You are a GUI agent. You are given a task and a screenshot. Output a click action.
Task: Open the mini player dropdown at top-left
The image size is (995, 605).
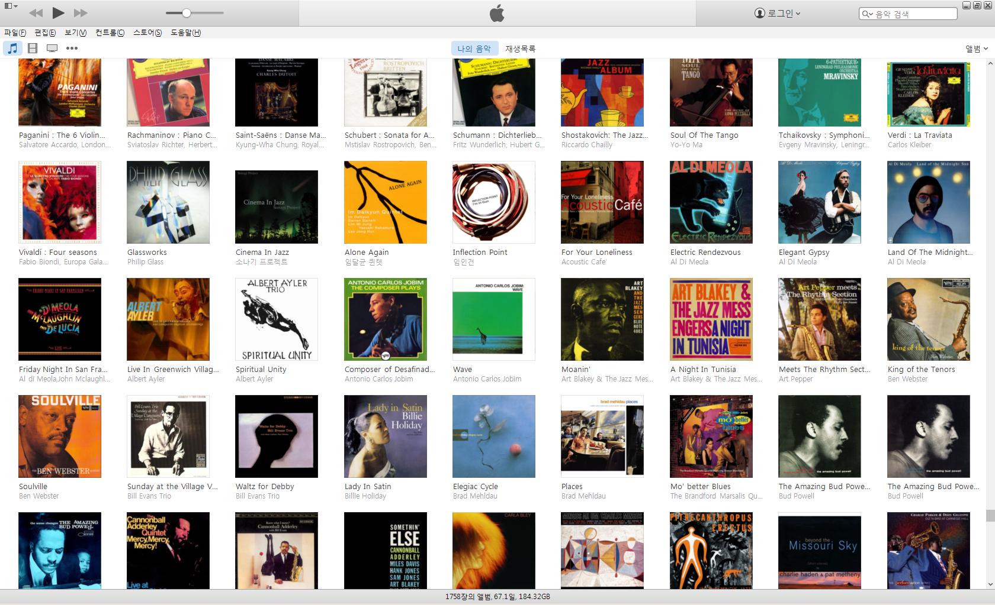11,6
